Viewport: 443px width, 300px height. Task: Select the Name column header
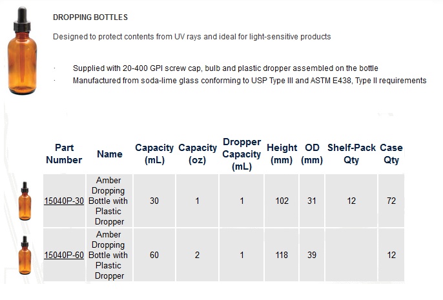(110, 154)
